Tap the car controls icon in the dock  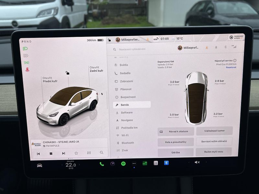[39, 165]
